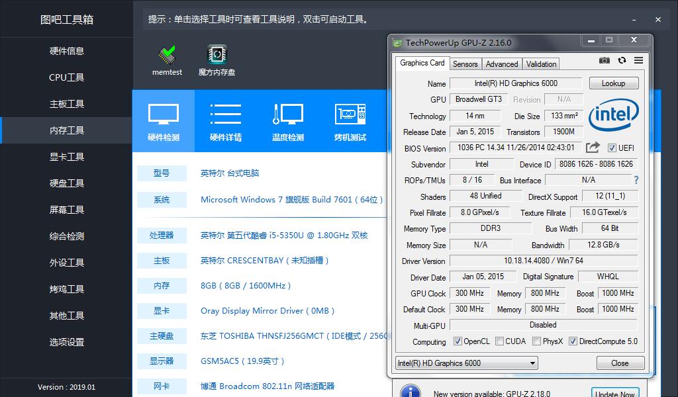Image resolution: width=678 pixels, height=397 pixels.
Task: Select the 硬件检测 monitor icon tab
Action: coord(164,121)
